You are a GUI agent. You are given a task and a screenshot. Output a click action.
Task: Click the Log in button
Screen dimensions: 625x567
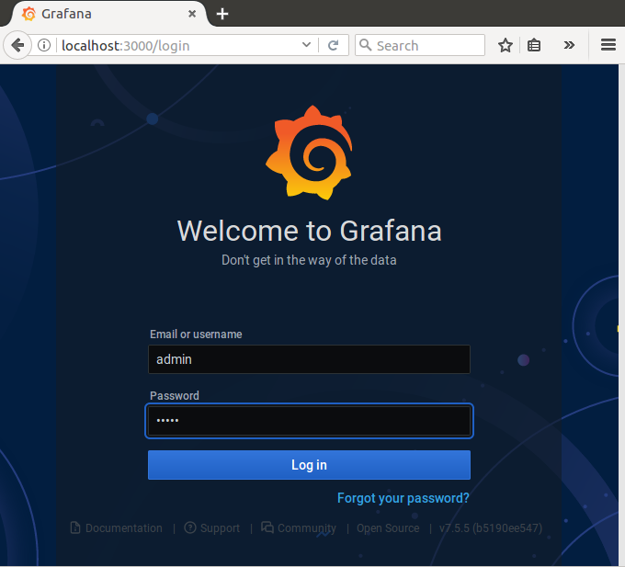point(309,465)
